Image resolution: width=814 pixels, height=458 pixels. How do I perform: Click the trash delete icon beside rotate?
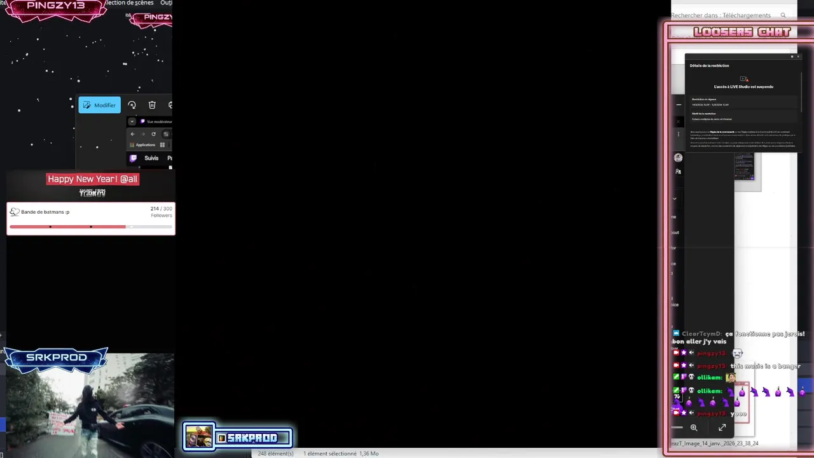(152, 105)
